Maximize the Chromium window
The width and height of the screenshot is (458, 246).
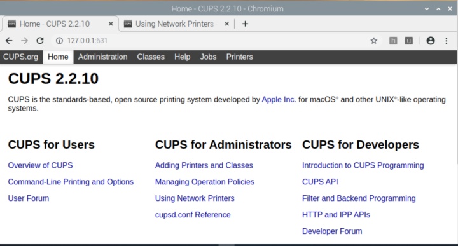[x=438, y=9]
